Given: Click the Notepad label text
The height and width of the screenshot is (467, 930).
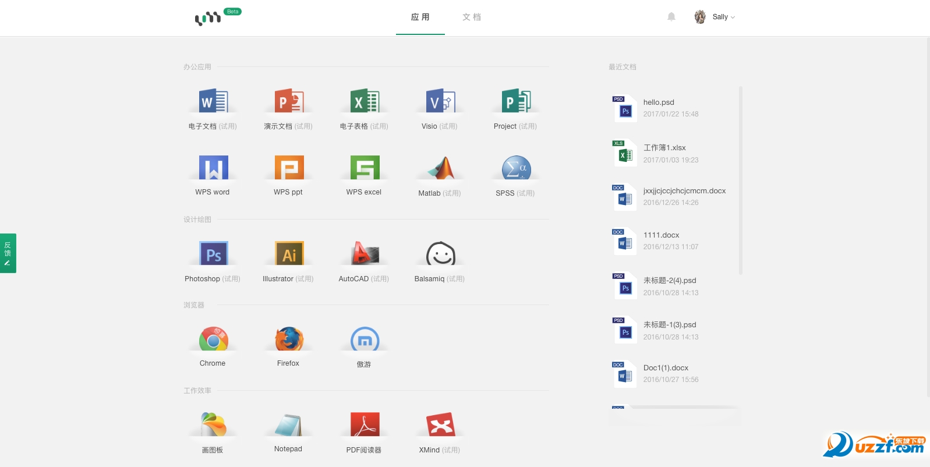Looking at the screenshot, I should (288, 449).
